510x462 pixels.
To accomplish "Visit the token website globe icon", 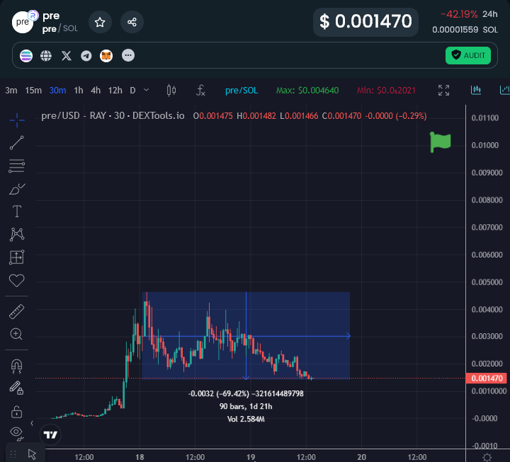I will coord(46,56).
